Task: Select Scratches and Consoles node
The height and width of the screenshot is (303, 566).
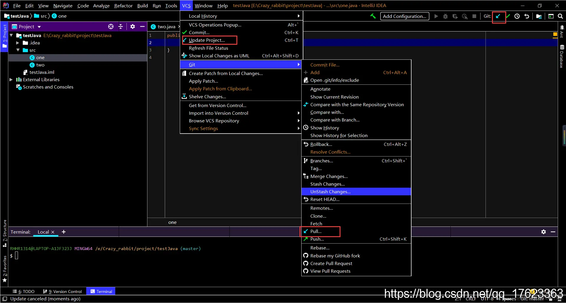Action: click(x=45, y=87)
